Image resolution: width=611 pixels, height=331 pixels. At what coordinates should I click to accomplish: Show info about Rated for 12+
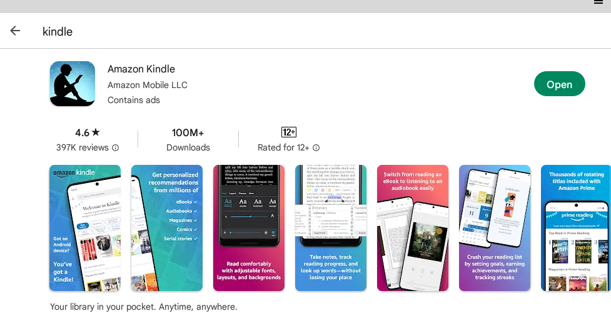pyautogui.click(x=316, y=148)
